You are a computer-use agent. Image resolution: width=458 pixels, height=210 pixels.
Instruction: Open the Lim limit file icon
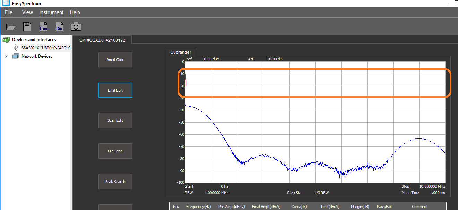[43, 27]
